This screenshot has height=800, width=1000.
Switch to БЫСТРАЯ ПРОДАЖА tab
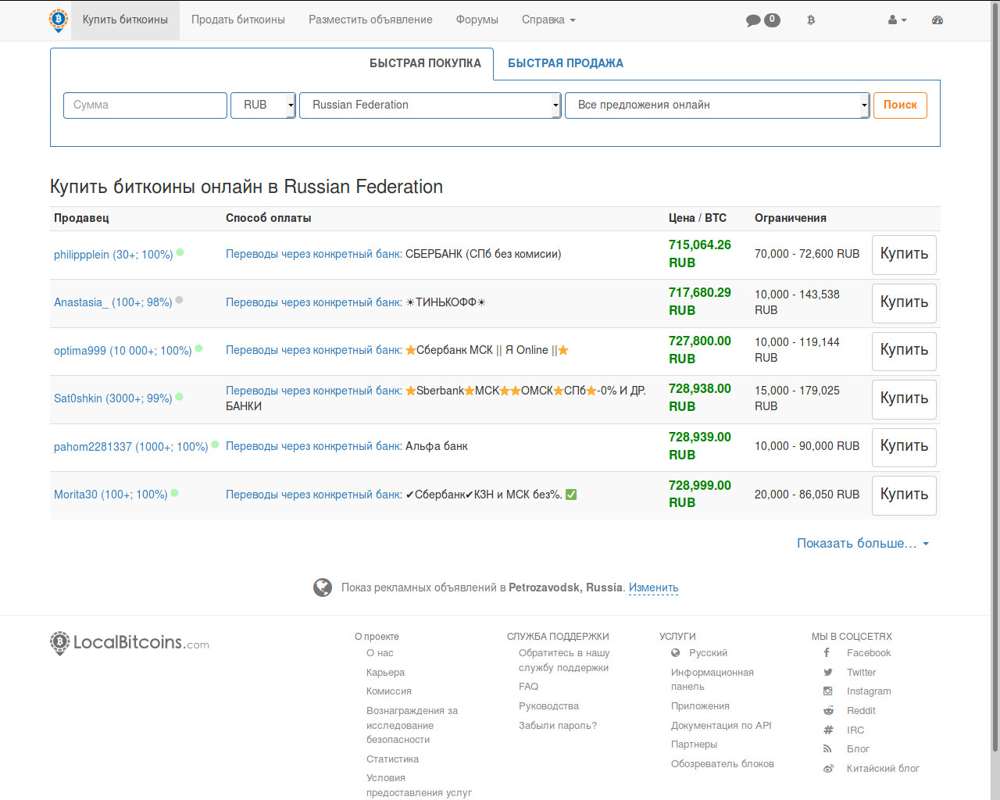(566, 63)
